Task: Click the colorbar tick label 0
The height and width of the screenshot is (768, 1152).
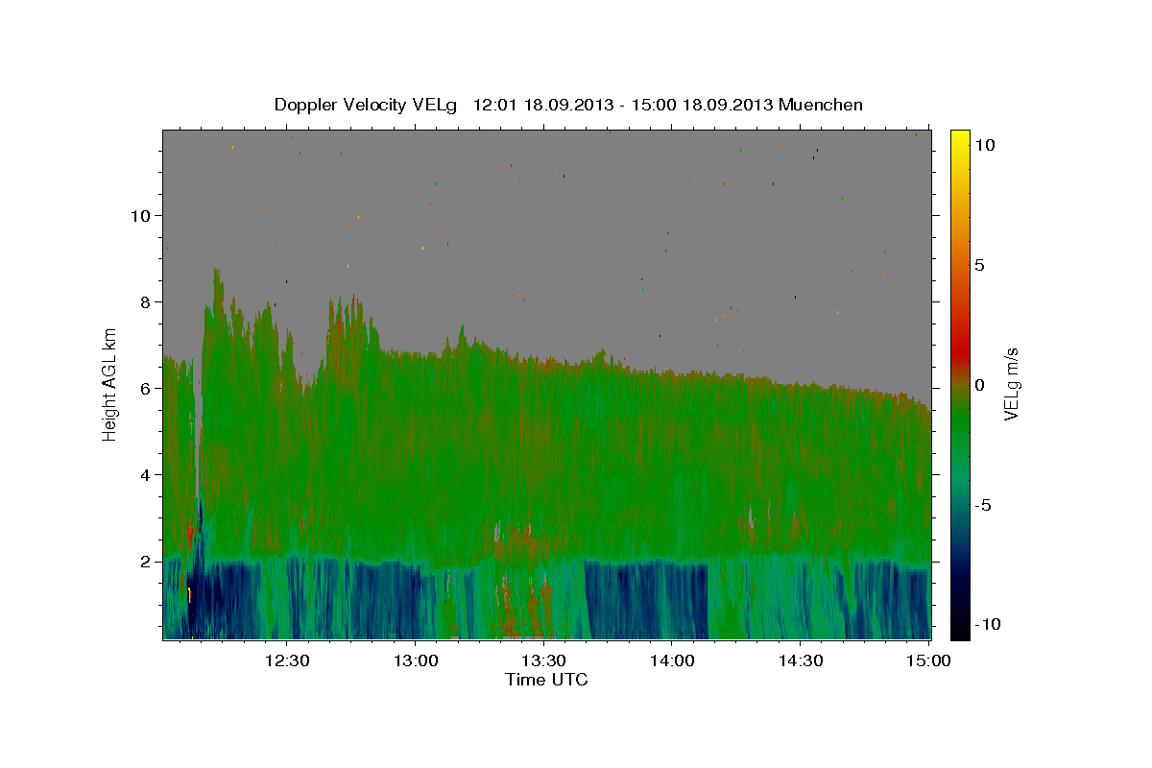Action: click(x=982, y=385)
